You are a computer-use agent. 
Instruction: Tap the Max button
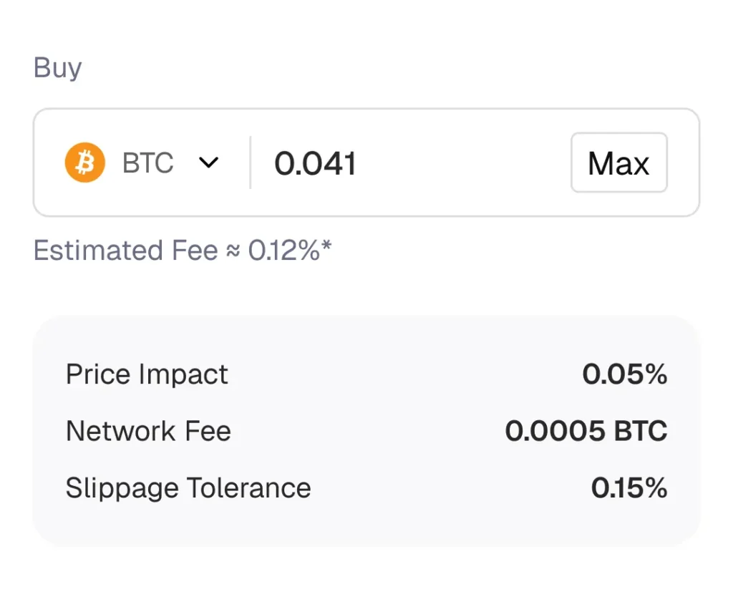pyautogui.click(x=619, y=162)
